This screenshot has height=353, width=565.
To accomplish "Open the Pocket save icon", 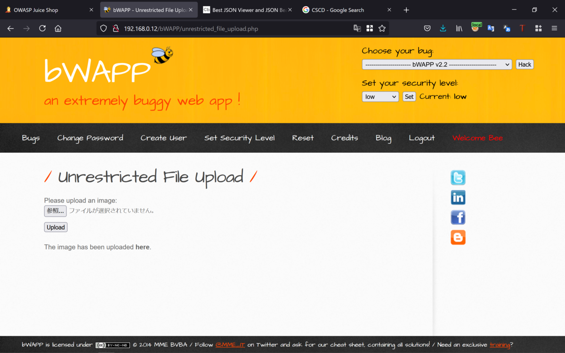I will point(427,28).
